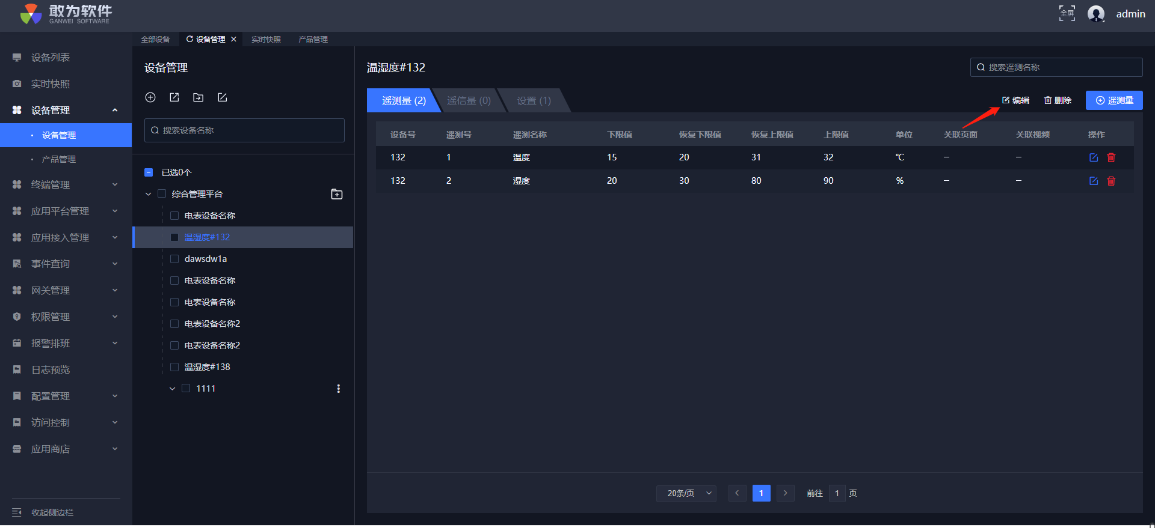
Task: Switch to 产品管理 page tab
Action: pos(313,39)
